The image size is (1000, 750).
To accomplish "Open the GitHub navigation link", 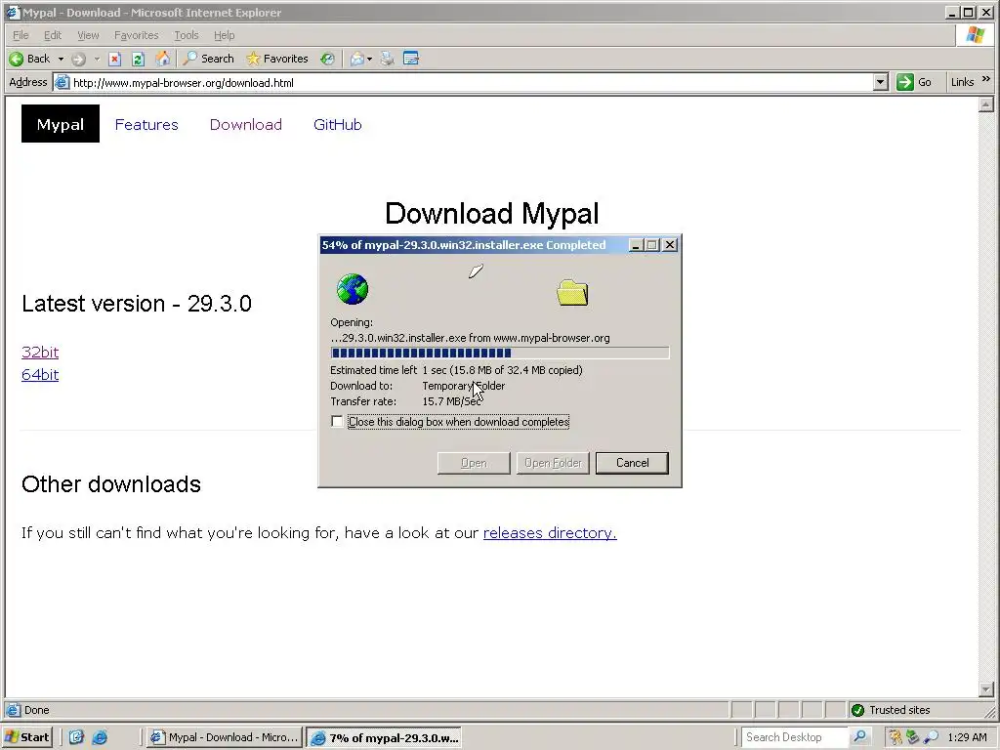I will pos(337,124).
